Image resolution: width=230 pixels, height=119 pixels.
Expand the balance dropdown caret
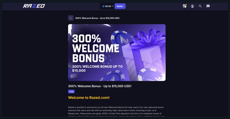coord(113,6)
